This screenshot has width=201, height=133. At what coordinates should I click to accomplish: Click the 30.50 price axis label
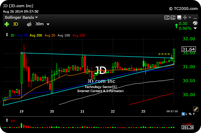click(x=189, y=81)
